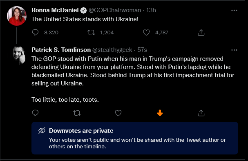Toggle the orange downvote arrow

(x=160, y=113)
